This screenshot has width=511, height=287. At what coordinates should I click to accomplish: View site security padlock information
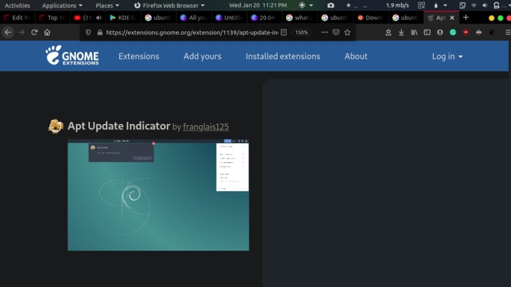(100, 32)
